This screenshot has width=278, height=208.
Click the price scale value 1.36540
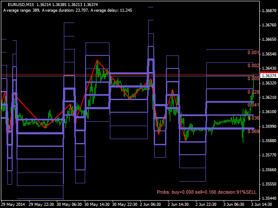[x=269, y=54]
